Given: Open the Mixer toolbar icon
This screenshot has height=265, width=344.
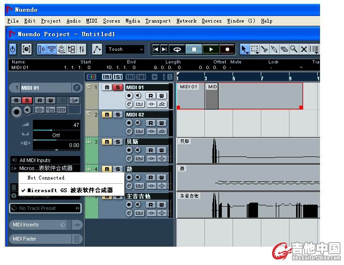Looking at the screenshot, I should [82, 49].
